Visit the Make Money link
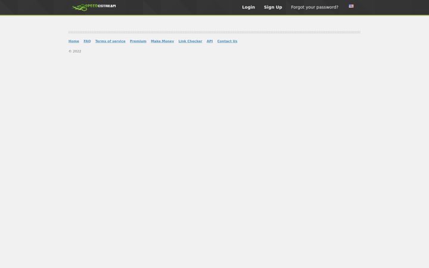429x268 pixels. (163, 41)
